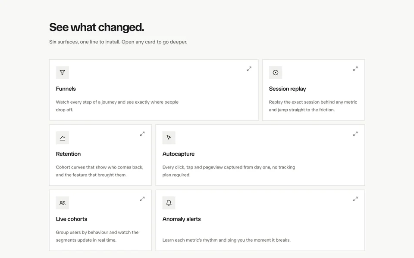The image size is (414, 258).
Task: Expand the Session replay card
Action: pos(355,69)
